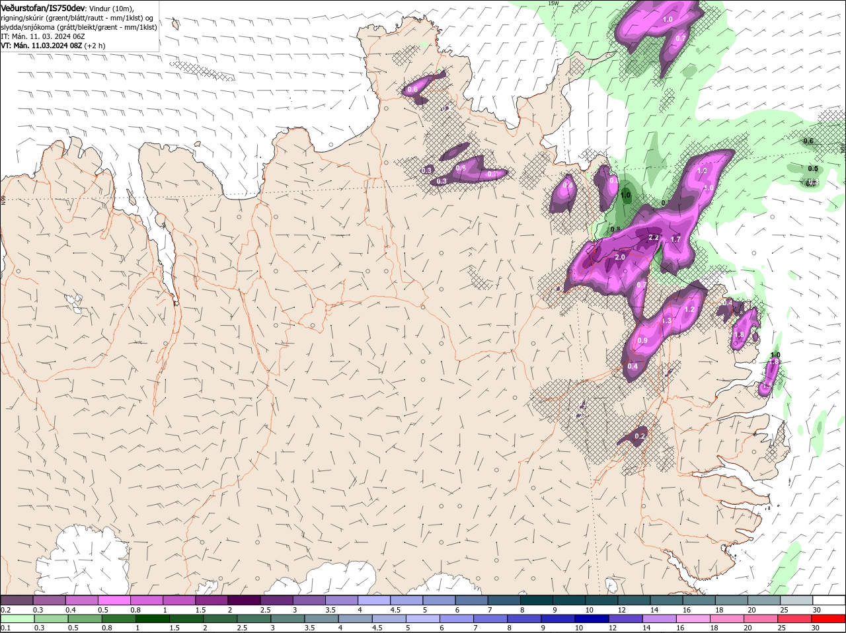
Task: Pick the 25 swatch in lower rain legend
Action: 794,618
